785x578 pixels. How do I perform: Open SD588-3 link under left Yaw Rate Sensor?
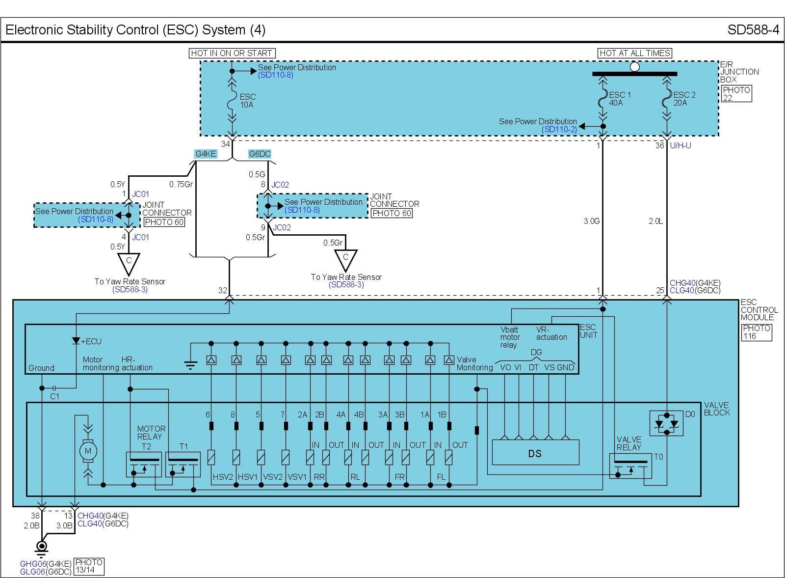point(130,290)
